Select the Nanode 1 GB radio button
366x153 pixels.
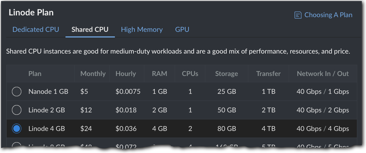point(17,92)
